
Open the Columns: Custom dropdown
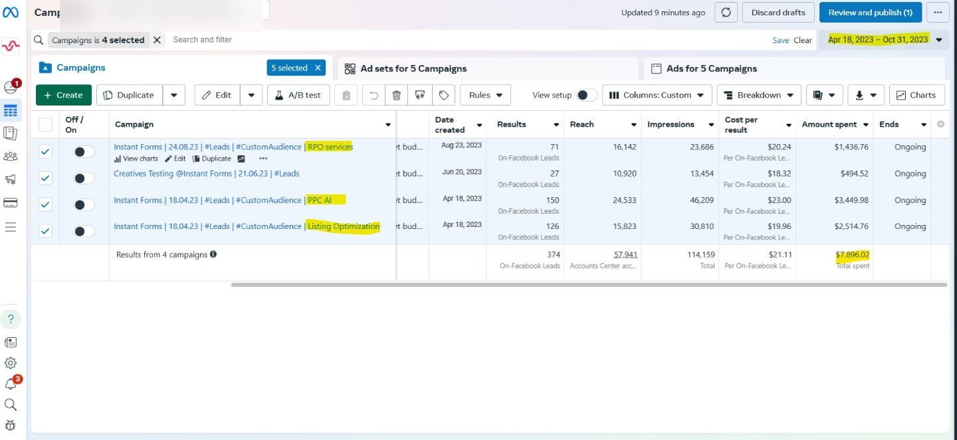point(657,95)
